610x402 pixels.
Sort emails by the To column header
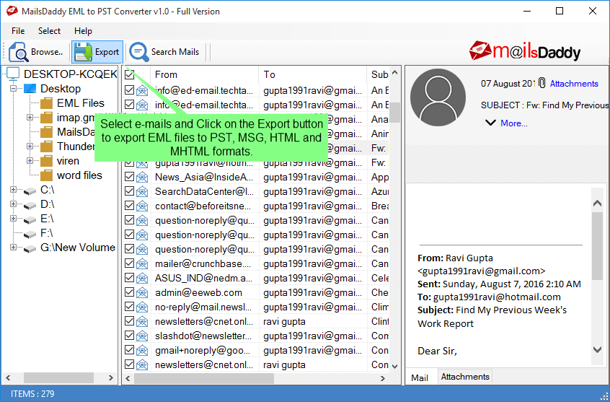[312, 74]
